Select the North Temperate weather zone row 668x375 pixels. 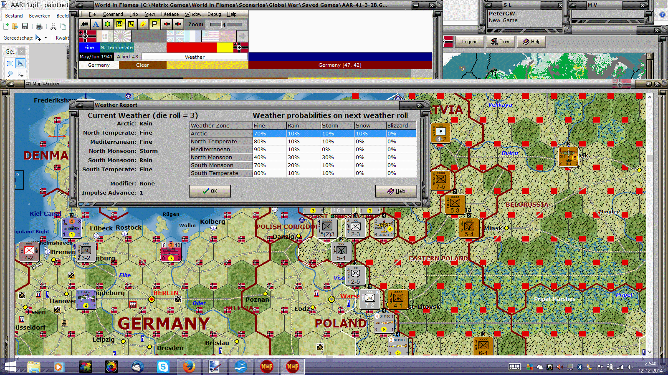pyautogui.click(x=303, y=141)
